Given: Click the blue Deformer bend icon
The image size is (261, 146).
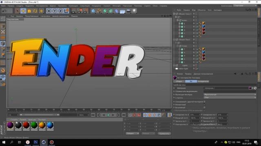Looking at the screenshot, I should click(117, 11).
